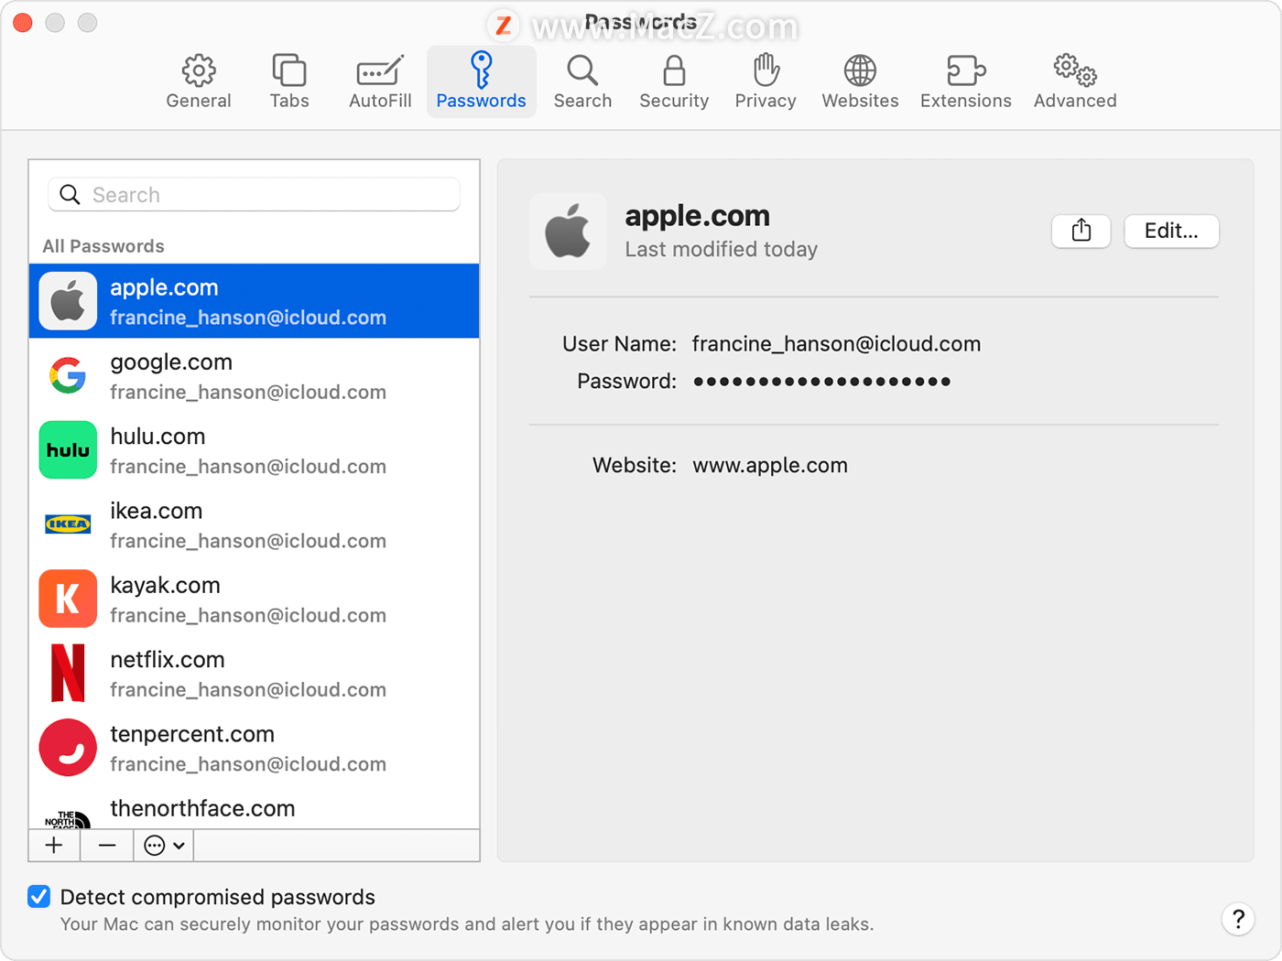Open Advanced preferences gears icon
This screenshot has width=1282, height=961.
1075,82
